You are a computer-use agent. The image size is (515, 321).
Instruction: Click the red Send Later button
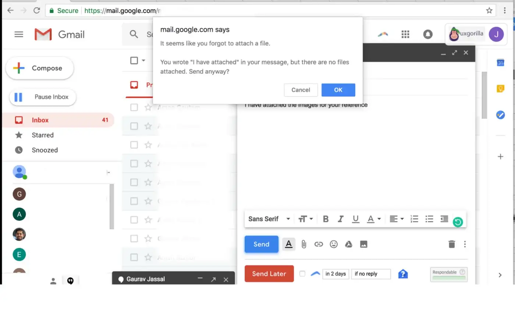tap(269, 274)
